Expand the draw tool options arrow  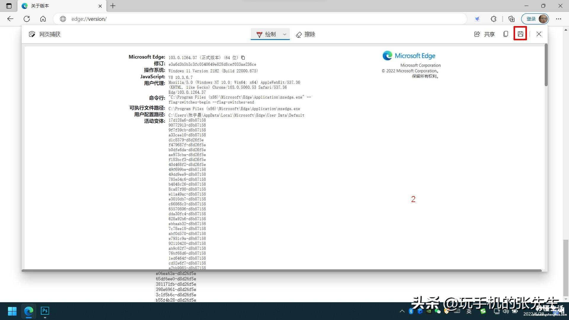[x=285, y=34]
